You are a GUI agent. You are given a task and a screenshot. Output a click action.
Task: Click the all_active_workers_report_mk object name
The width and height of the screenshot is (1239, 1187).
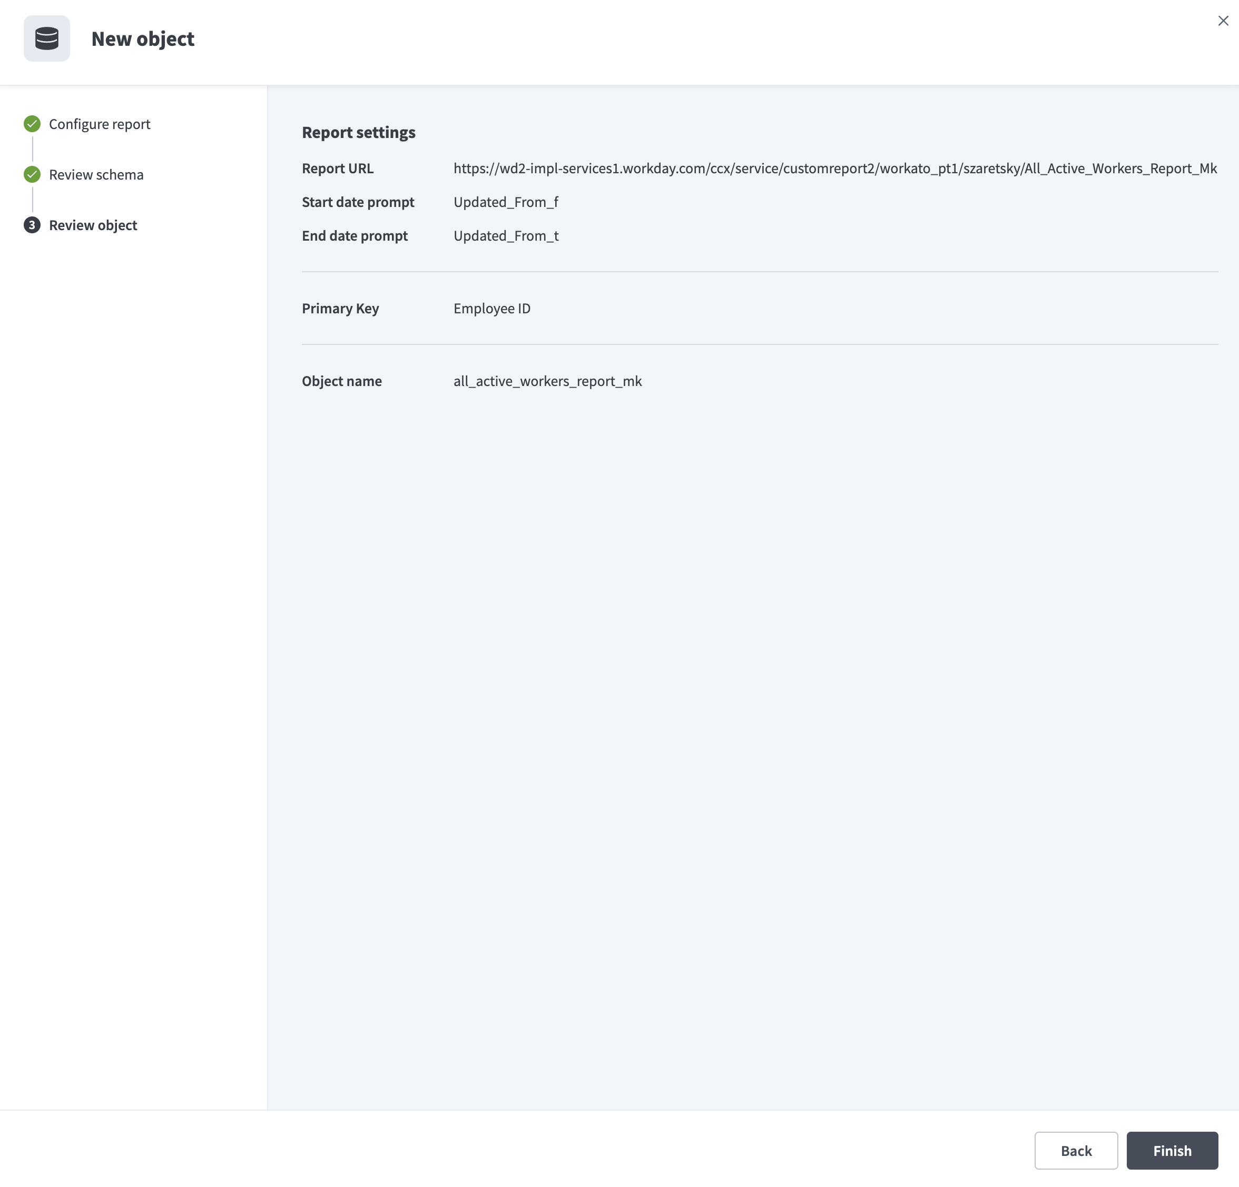tap(547, 381)
